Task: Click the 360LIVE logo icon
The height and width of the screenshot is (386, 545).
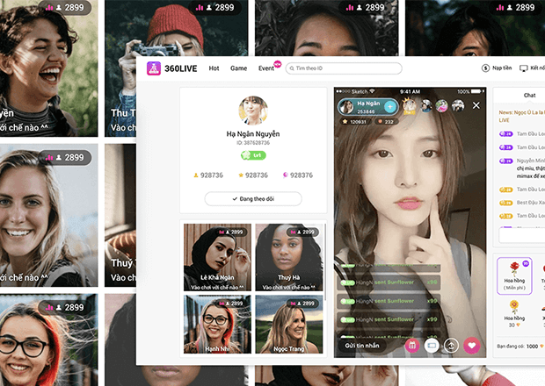Action: tap(152, 68)
